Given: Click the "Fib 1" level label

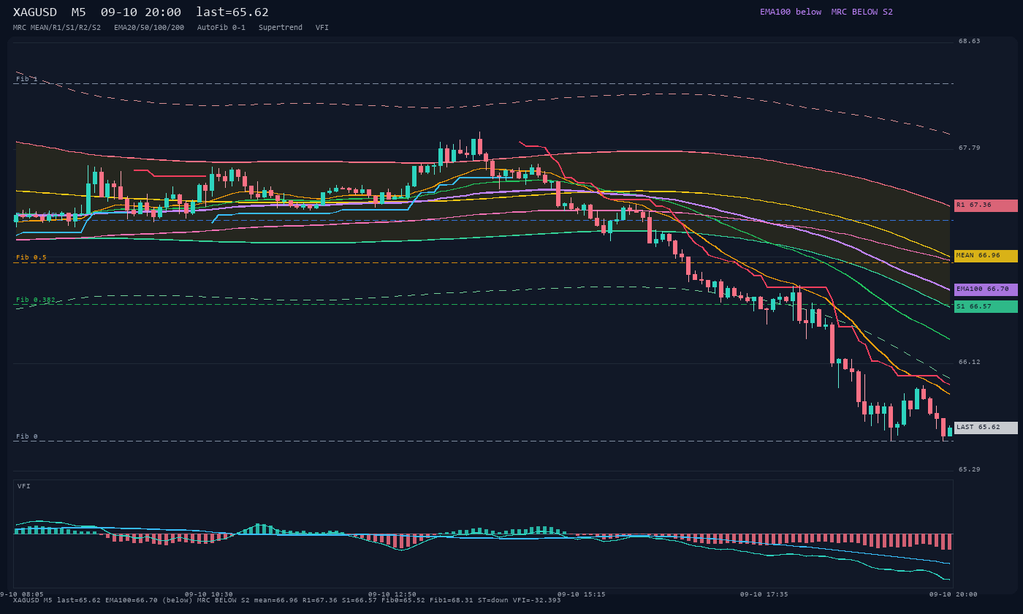Looking at the screenshot, I should tap(27, 79).
